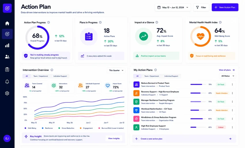245x148 pixels.
Task: Select the All tab in Intervention Overview
Action: point(27,76)
